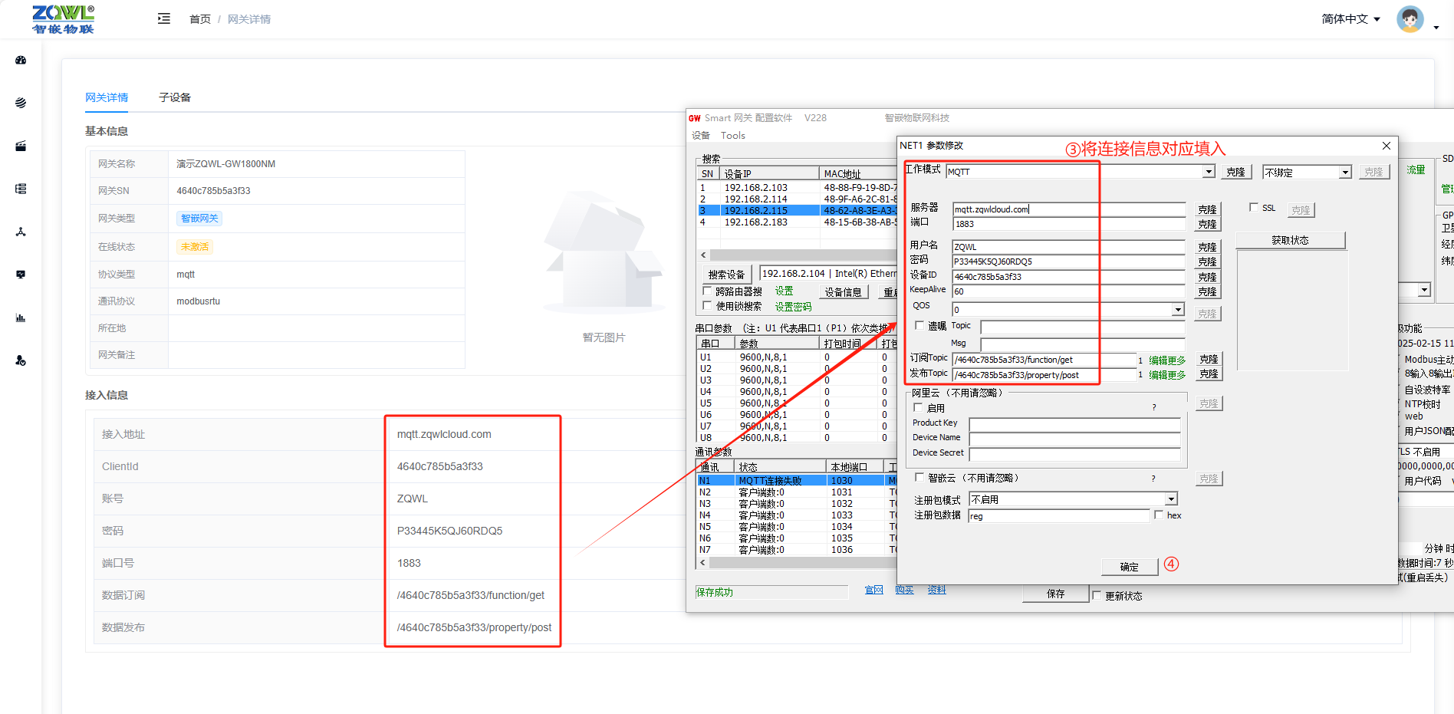Open the Tools menu in config software
The height and width of the screenshot is (714, 1454).
[733, 136]
